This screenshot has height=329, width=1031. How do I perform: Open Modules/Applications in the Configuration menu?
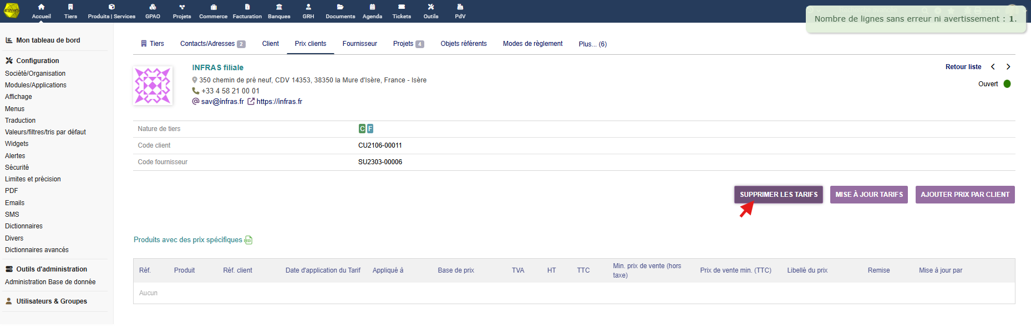pos(35,85)
